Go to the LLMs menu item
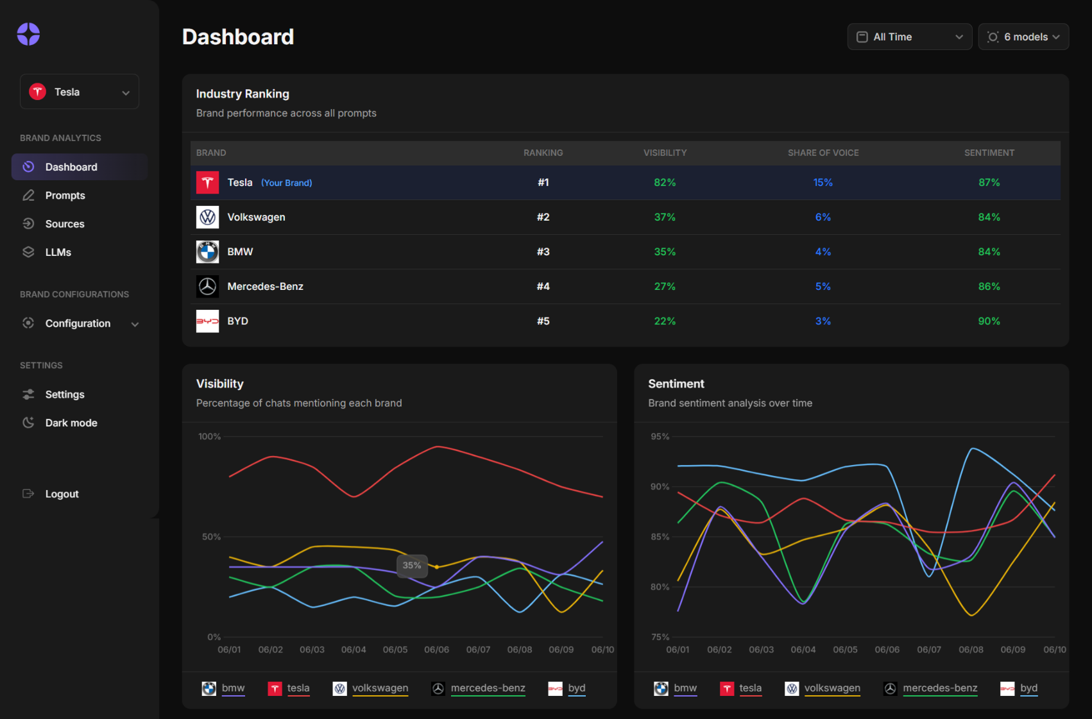The image size is (1092, 719). tap(58, 252)
